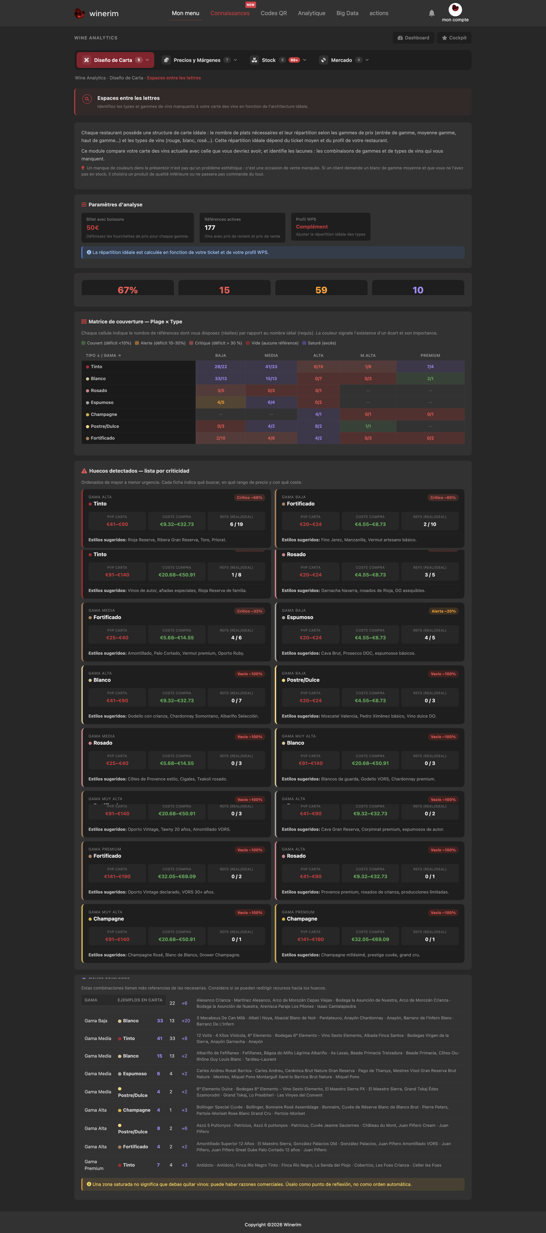This screenshot has width=546, height=1233.
Task: Switch to the Big Data menu
Action: [347, 13]
